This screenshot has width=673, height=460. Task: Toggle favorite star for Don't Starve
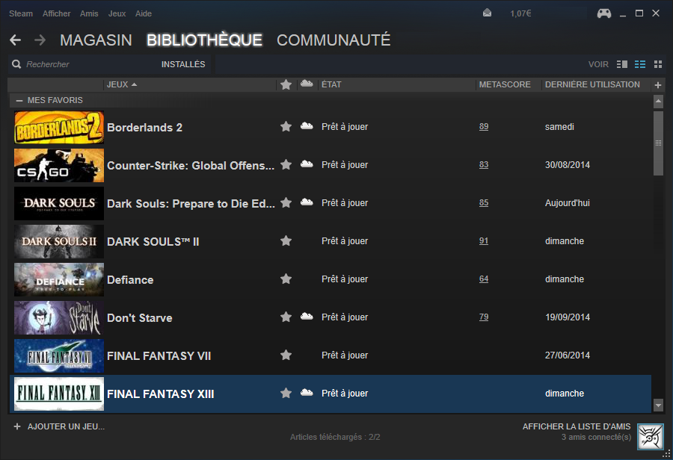tap(286, 317)
